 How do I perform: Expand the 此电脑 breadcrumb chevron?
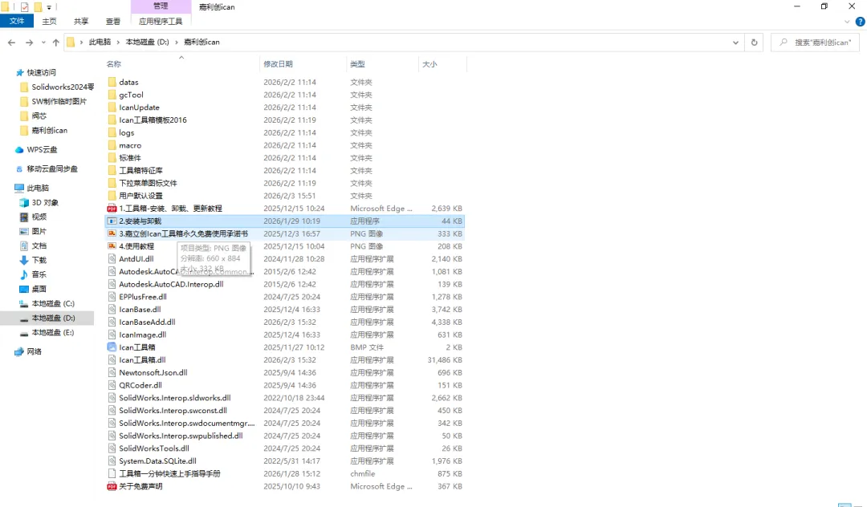pos(118,43)
